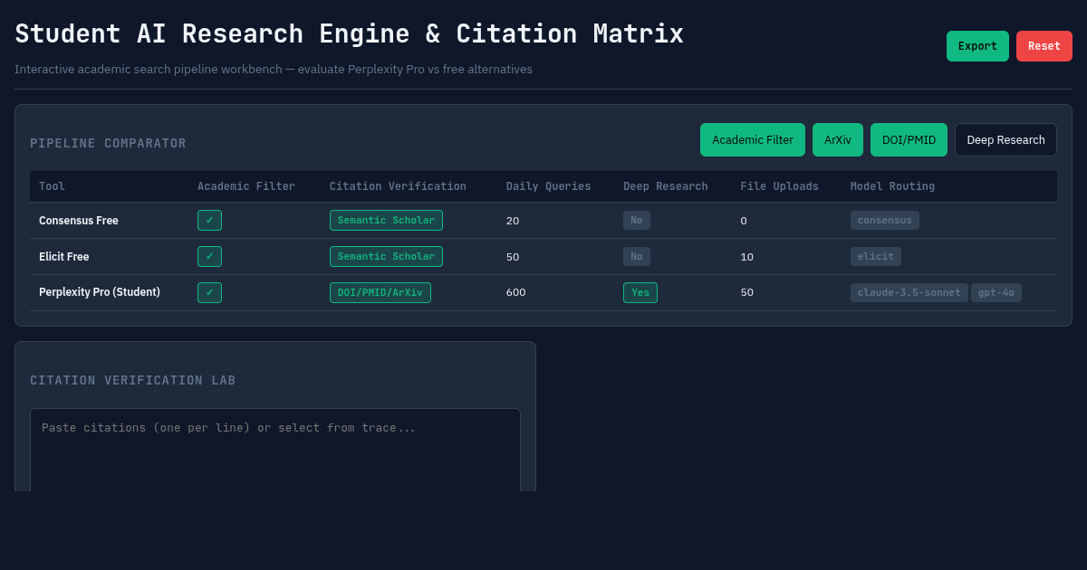Click the DOI/PMID/ArXiv verification badge
1087x570 pixels.
pos(380,292)
